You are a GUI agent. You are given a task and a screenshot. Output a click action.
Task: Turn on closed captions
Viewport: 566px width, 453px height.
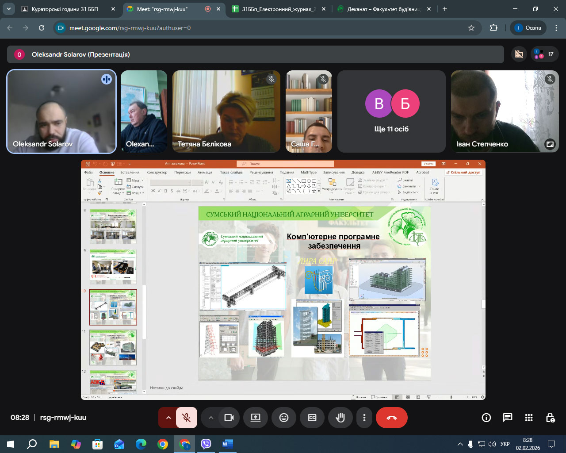[312, 418]
